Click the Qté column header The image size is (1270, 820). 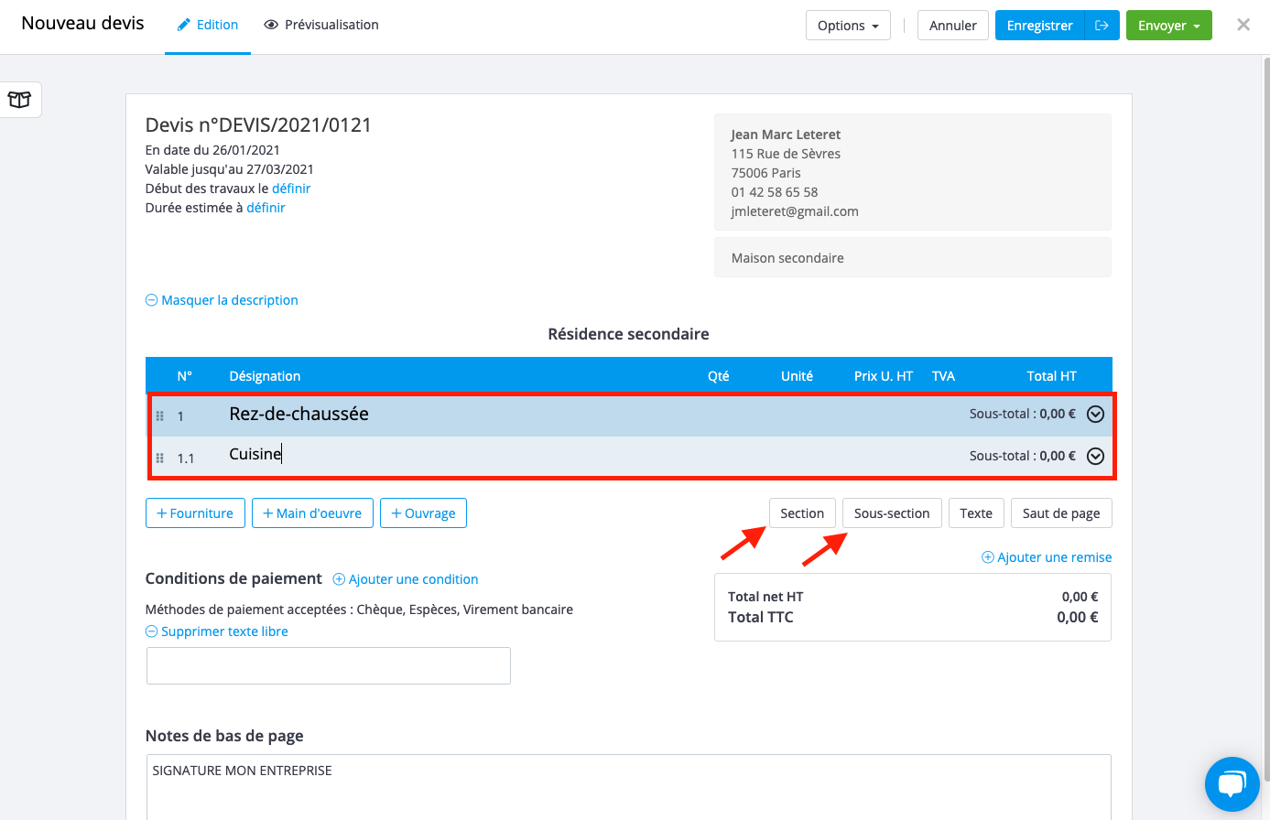click(719, 376)
